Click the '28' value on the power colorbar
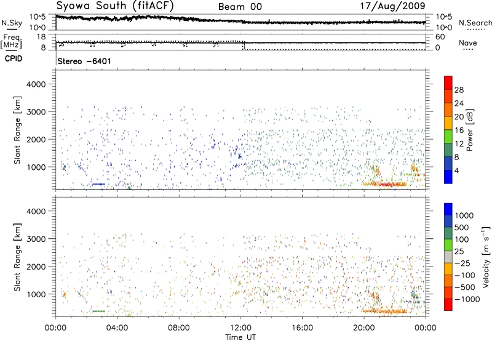 [x=459, y=90]
